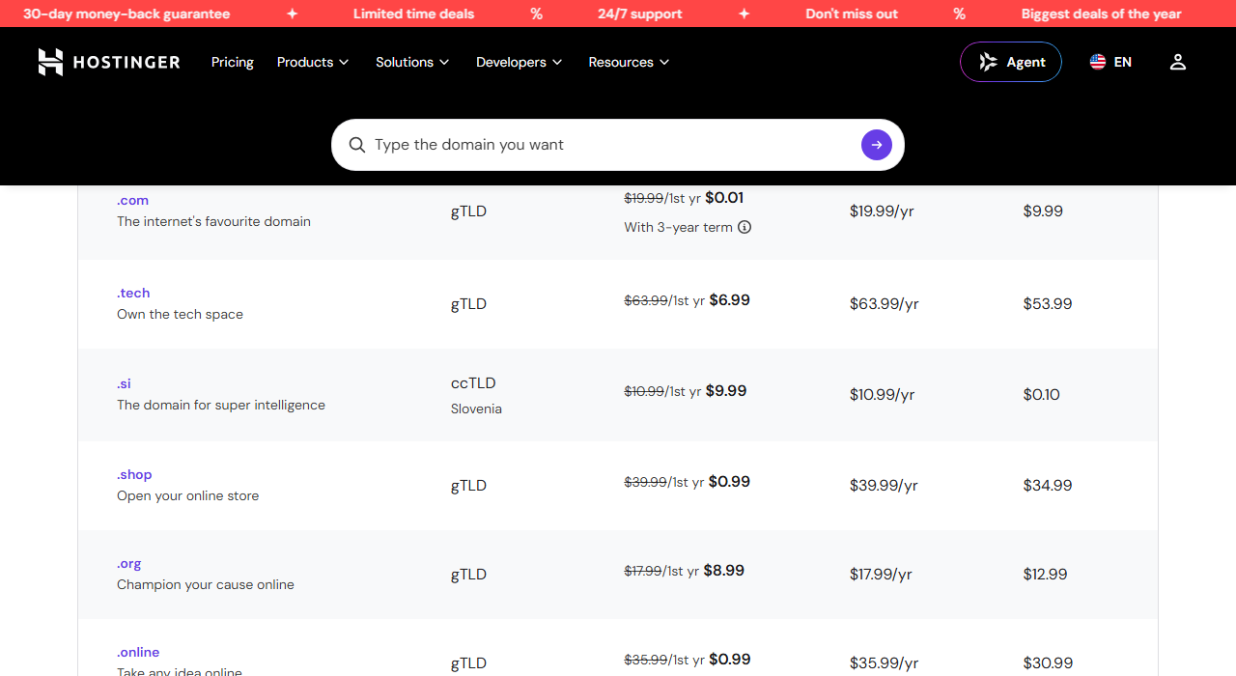Viewport: 1236px width, 676px height.
Task: Click the $53.99 transfer price
Action: point(1048,303)
